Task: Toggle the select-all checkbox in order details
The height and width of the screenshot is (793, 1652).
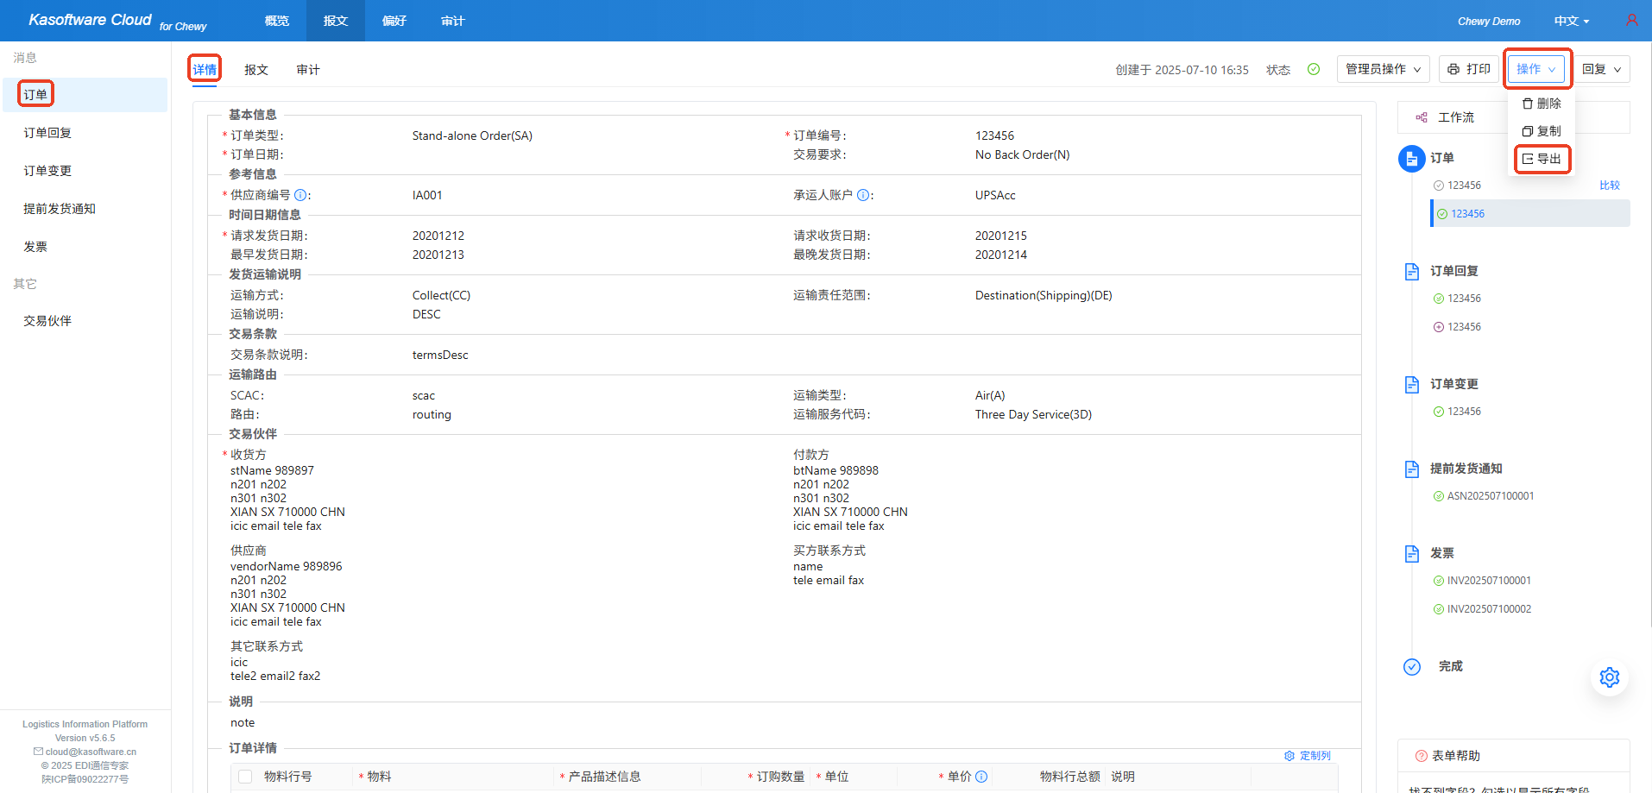Action: click(245, 777)
